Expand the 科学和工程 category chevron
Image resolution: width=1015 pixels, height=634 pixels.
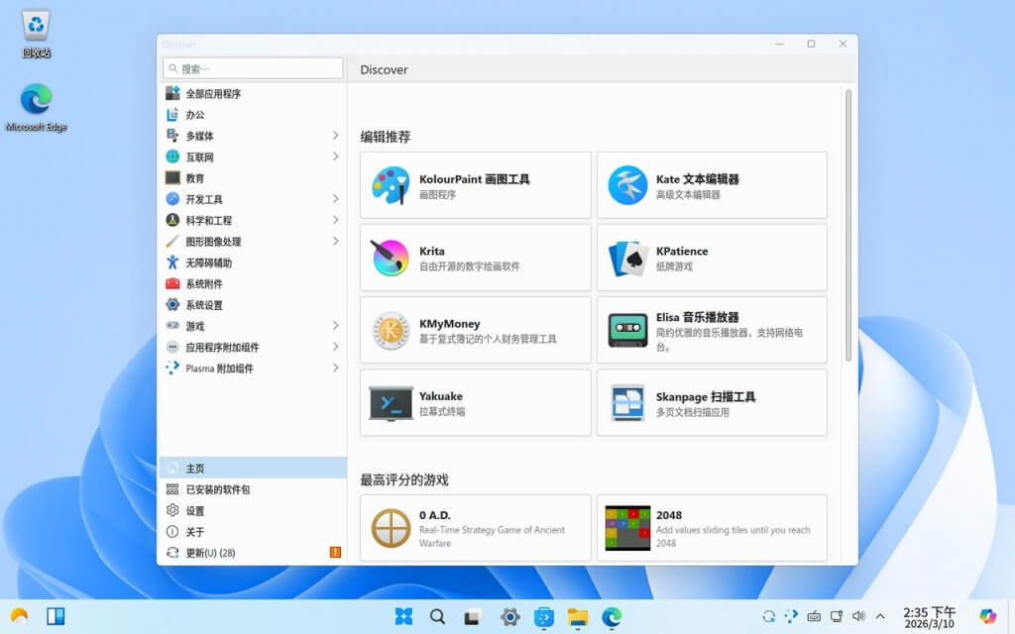point(335,220)
